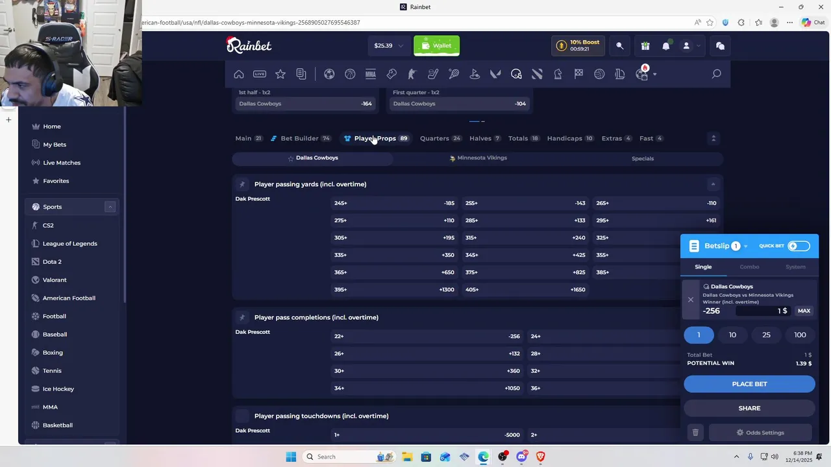The width and height of the screenshot is (831, 467).
Task: Collapse the Sports sidebar section
Action: coord(110,207)
